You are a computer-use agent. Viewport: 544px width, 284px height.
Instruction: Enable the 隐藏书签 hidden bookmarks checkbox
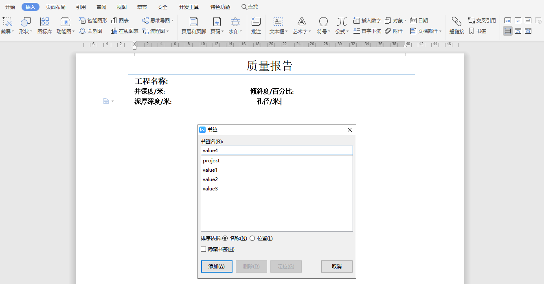(x=203, y=249)
